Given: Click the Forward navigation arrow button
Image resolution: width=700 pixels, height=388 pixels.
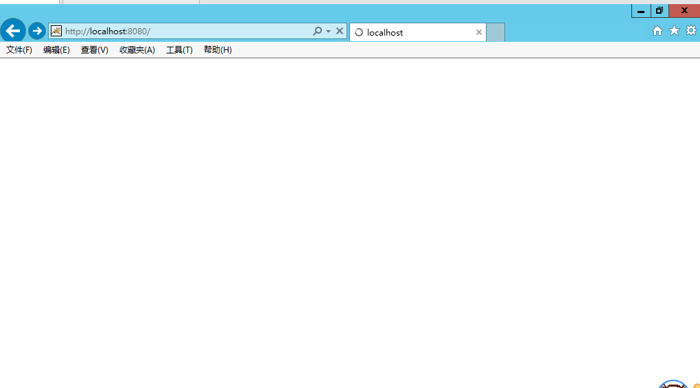Looking at the screenshot, I should [x=37, y=31].
